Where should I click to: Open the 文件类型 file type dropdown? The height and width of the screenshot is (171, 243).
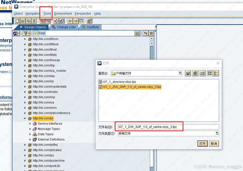click(168, 133)
